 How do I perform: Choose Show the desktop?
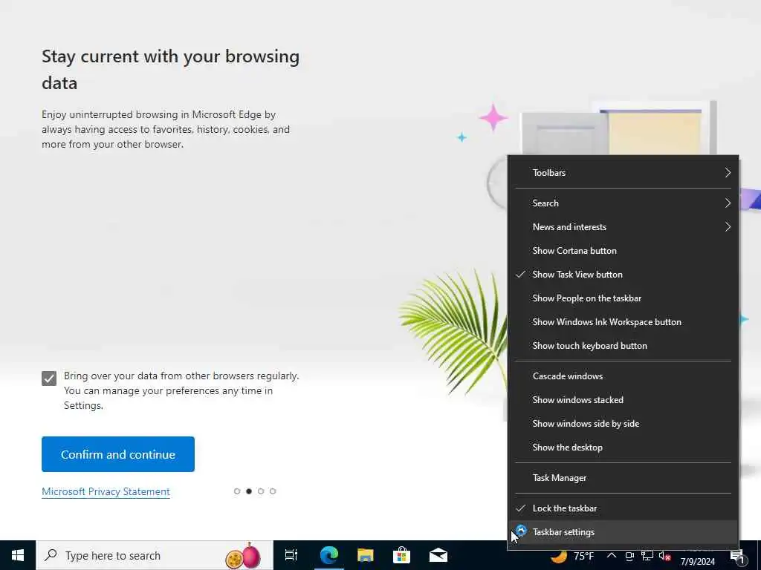(x=624, y=448)
